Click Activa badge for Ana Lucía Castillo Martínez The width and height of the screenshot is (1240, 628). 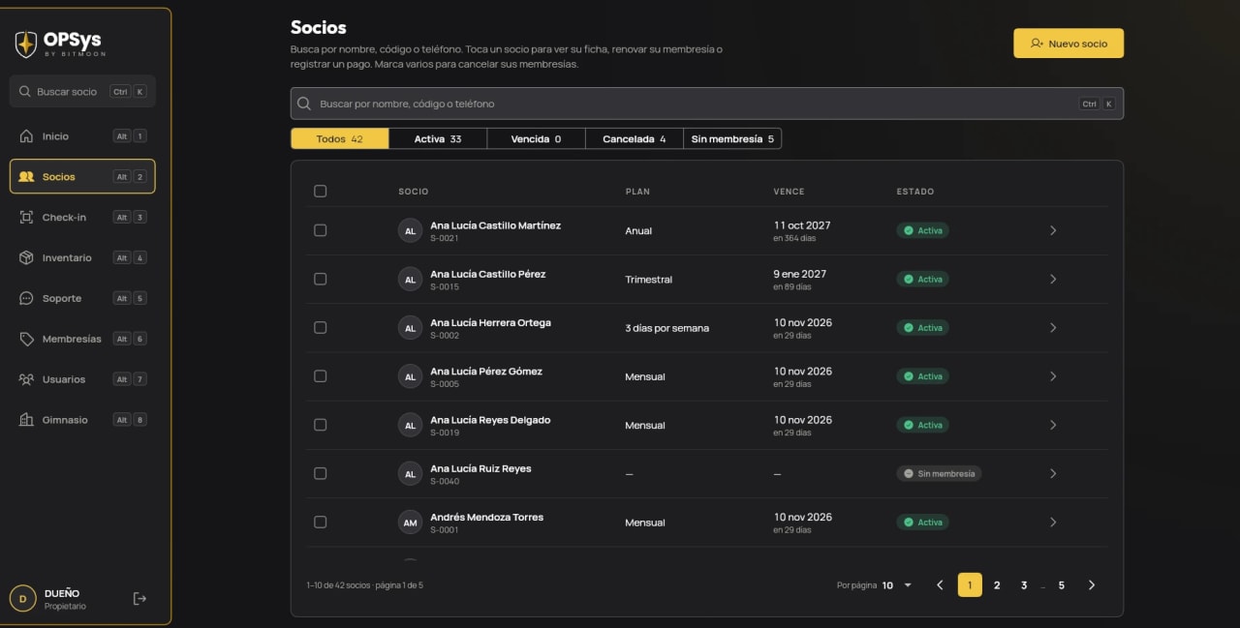click(x=922, y=230)
